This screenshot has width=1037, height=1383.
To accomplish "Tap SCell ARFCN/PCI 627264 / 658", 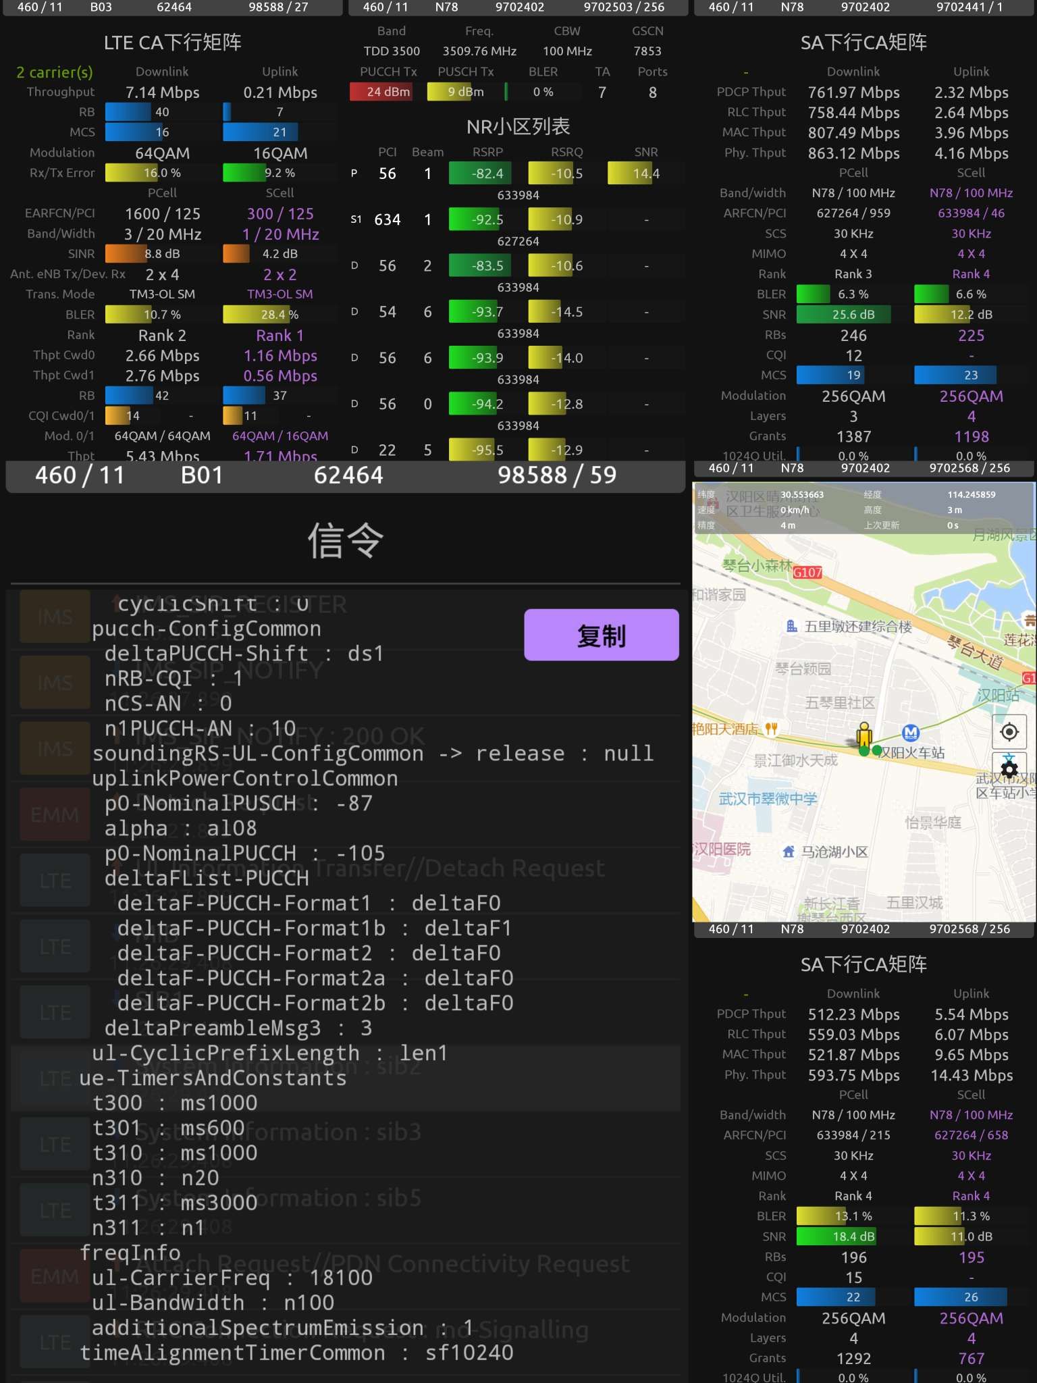I will (x=971, y=1135).
